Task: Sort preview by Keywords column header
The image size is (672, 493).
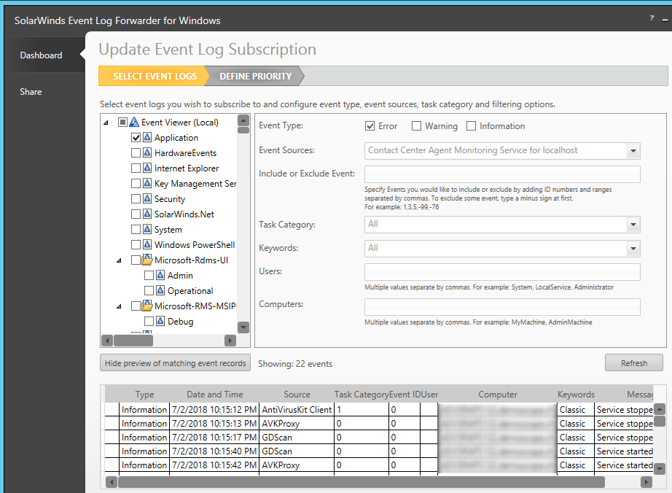Action: 576,395
